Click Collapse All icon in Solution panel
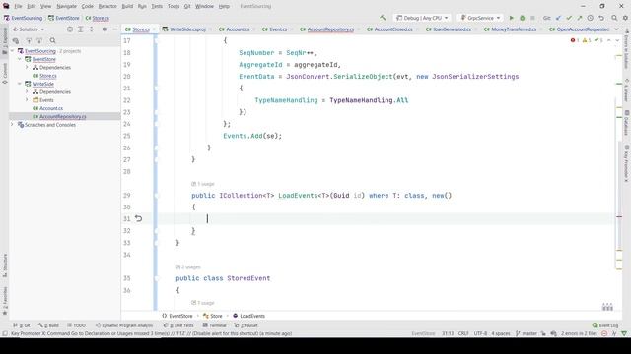Screen dimensions: 631x354 [x=92, y=29]
